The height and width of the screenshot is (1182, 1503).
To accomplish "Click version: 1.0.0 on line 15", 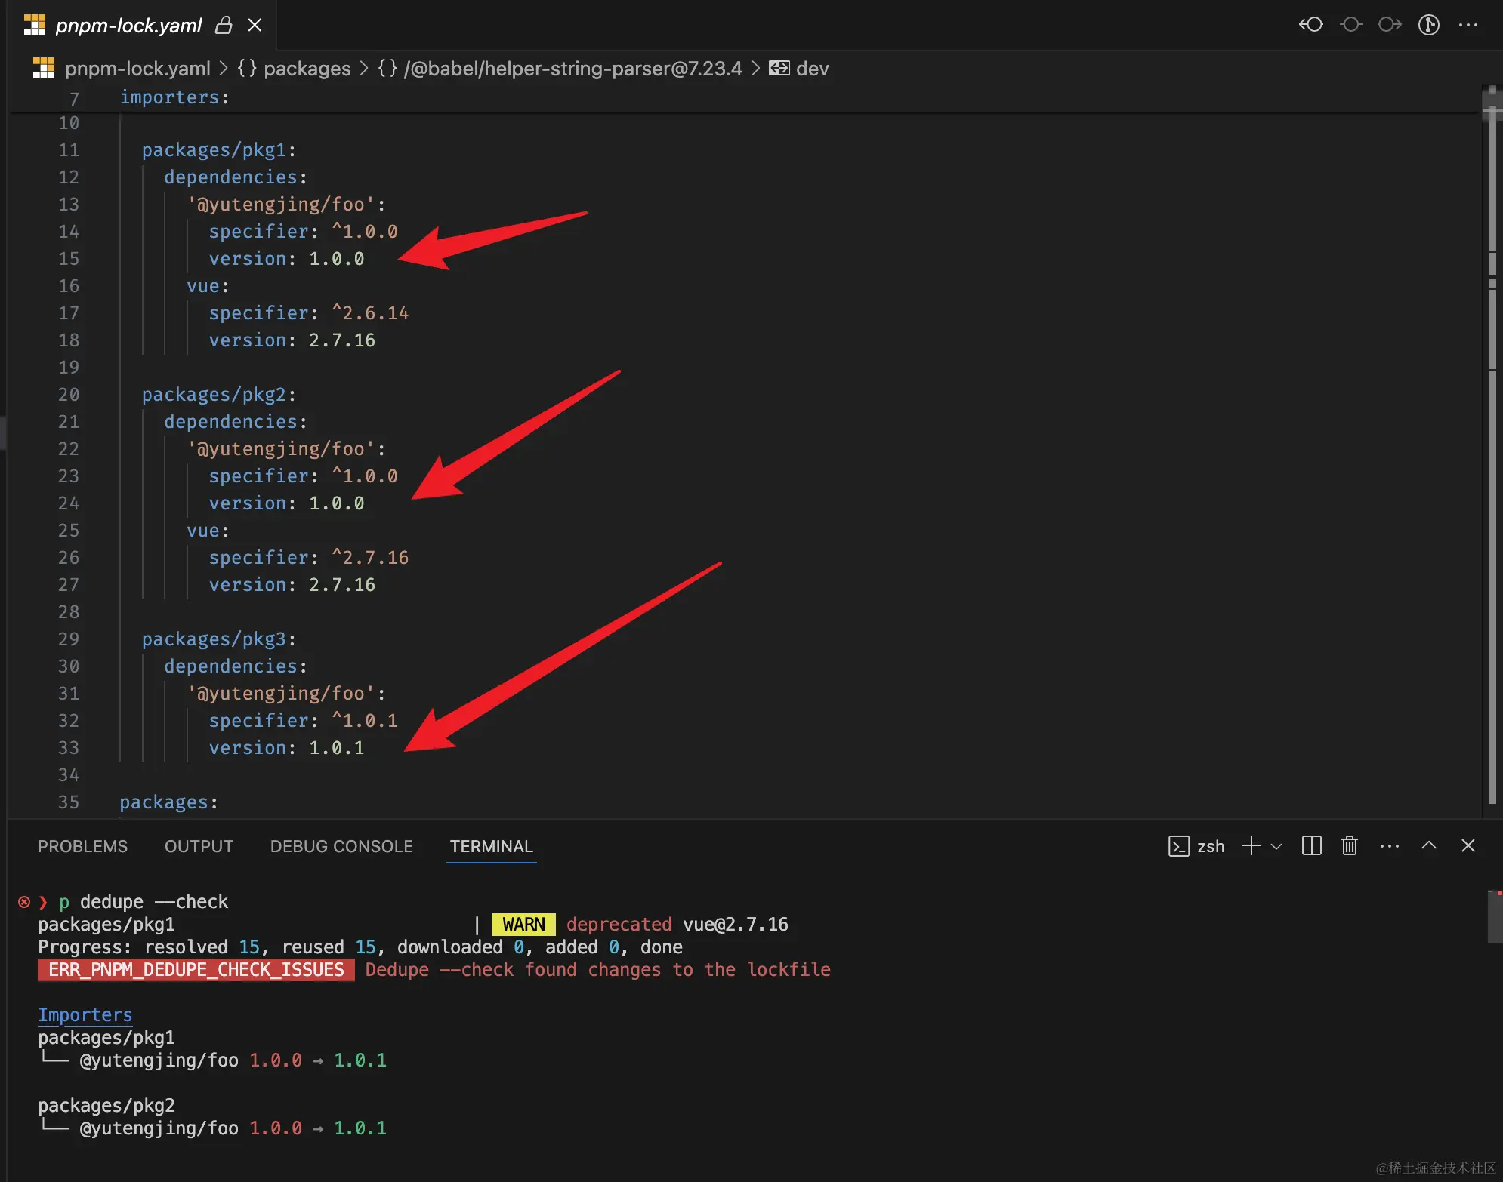I will click(286, 259).
